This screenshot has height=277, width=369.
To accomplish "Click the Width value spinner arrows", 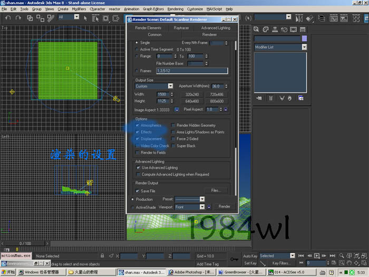I will click(172, 94).
